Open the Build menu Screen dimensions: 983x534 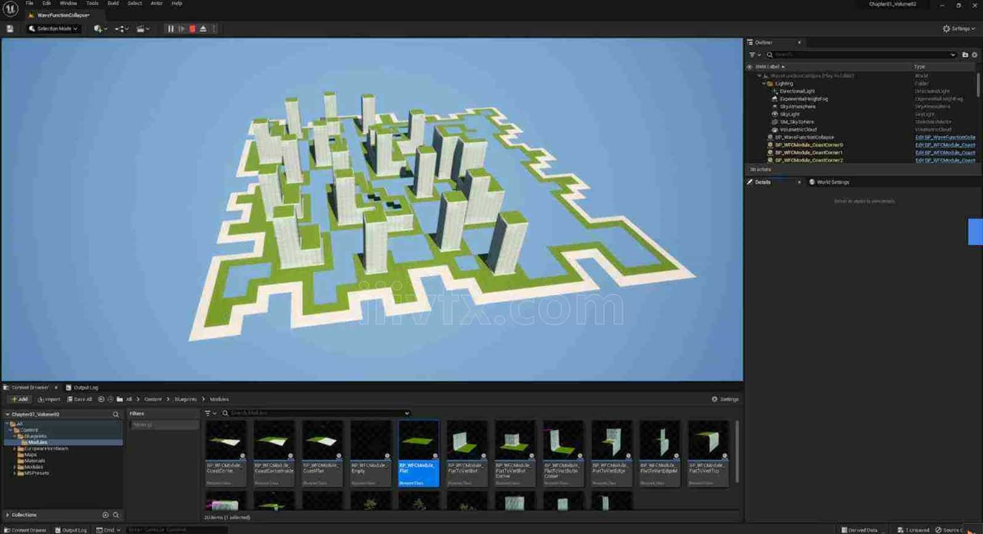tap(113, 4)
